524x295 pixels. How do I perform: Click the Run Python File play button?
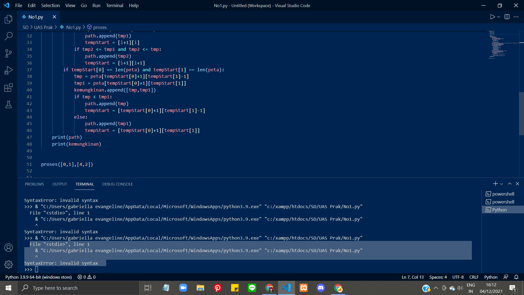(492, 17)
